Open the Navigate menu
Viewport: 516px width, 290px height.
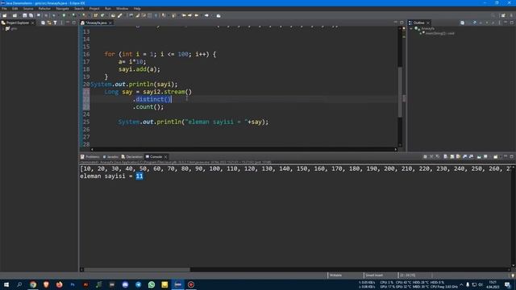(x=62, y=9)
